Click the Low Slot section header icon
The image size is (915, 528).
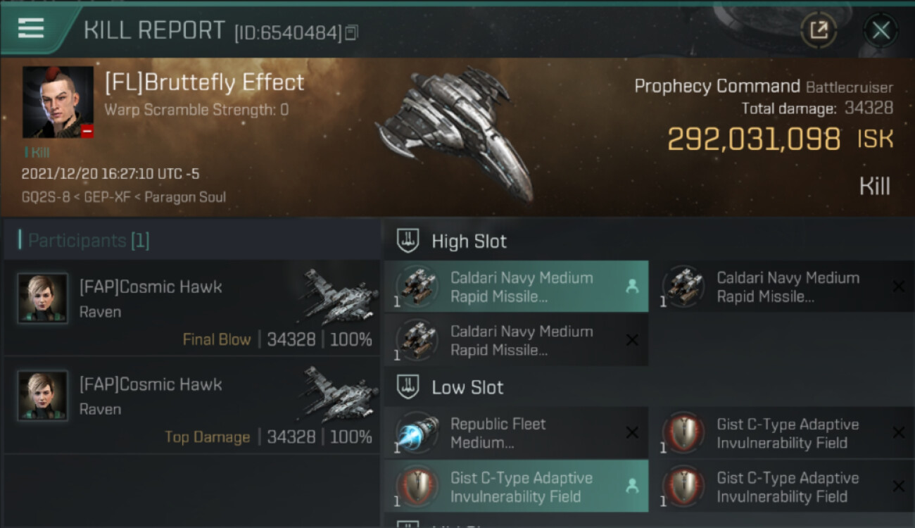408,387
